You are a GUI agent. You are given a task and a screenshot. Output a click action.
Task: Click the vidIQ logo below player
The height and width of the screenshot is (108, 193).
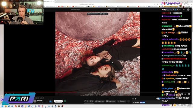click(x=158, y=98)
